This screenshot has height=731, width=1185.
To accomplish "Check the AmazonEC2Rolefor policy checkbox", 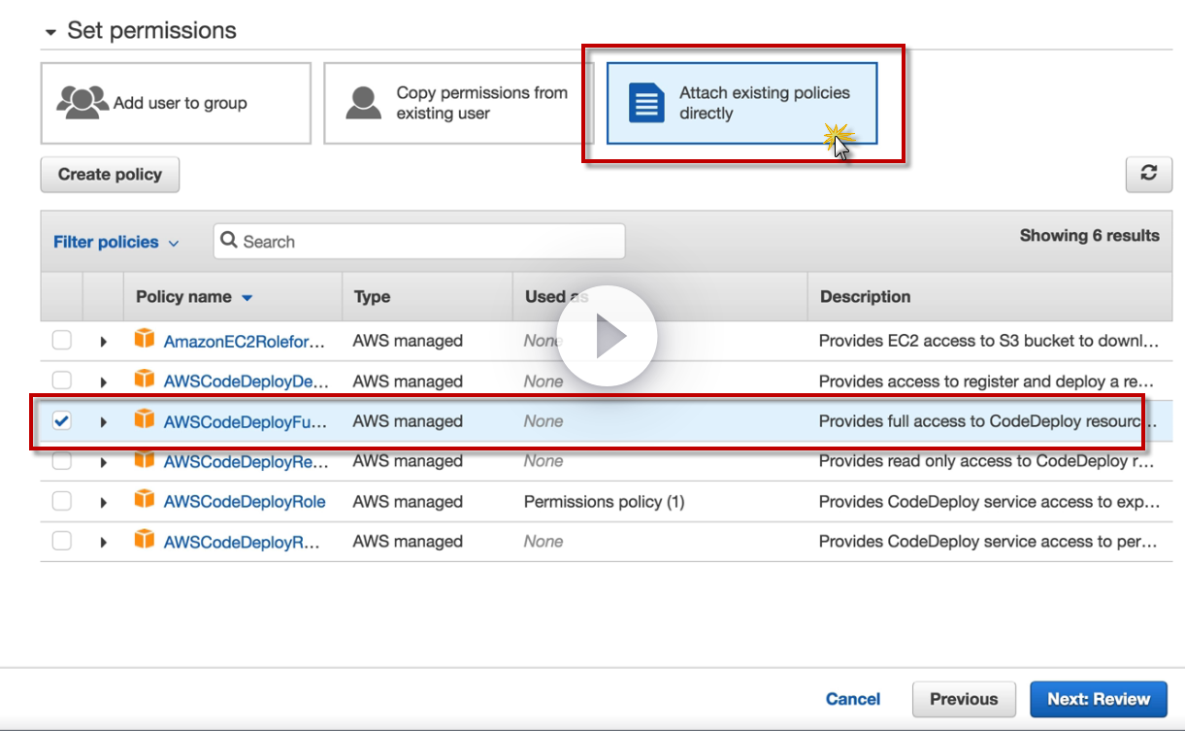I will pyautogui.click(x=62, y=341).
